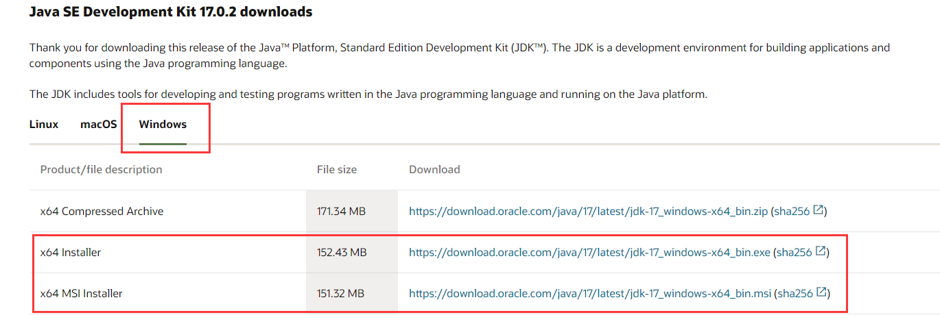Click external-link icon beside msi sha256
The width and height of the screenshot is (940, 326).
click(821, 293)
